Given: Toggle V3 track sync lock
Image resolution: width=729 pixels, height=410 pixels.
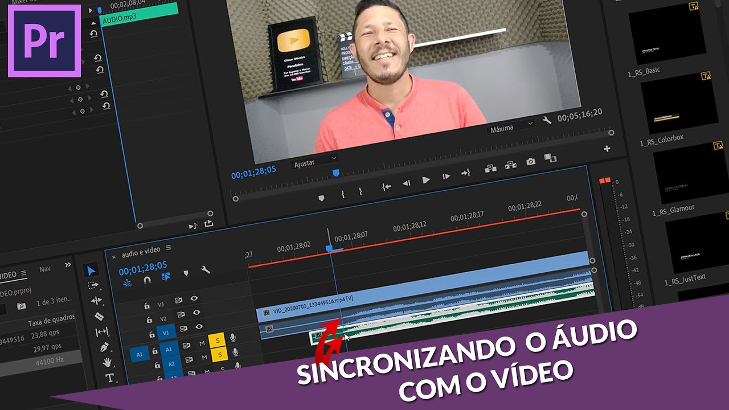Looking at the screenshot, I should 178,301.
